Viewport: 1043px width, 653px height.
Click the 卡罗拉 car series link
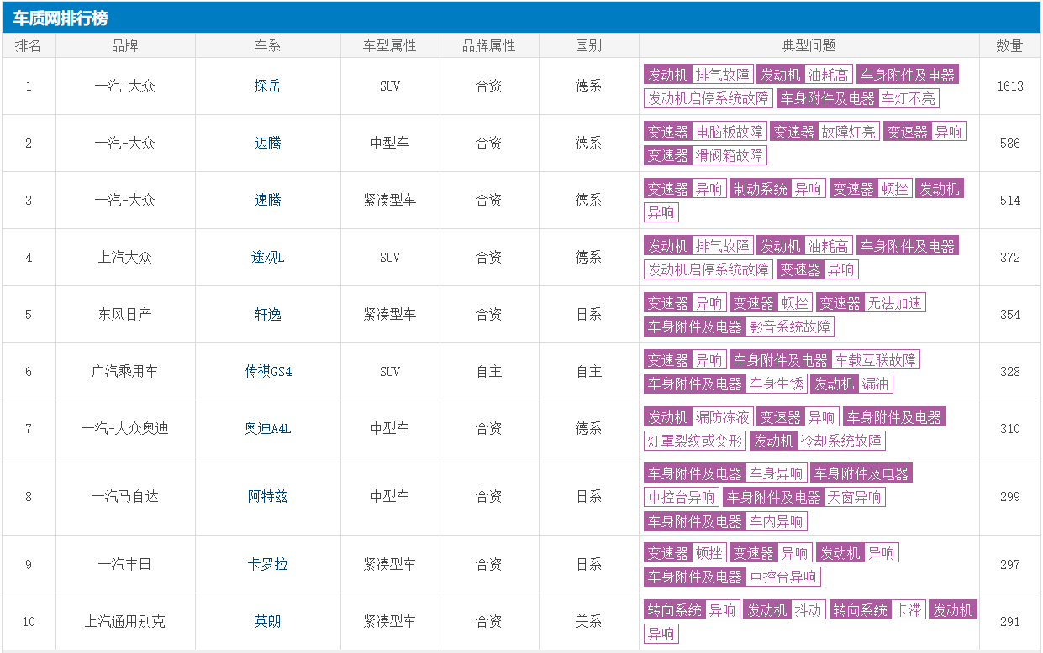coord(267,564)
